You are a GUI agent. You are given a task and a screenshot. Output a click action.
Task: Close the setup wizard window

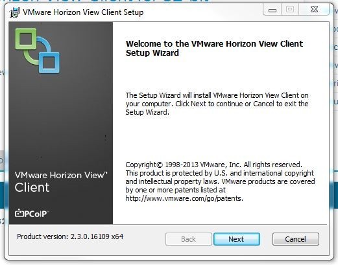click(314, 10)
